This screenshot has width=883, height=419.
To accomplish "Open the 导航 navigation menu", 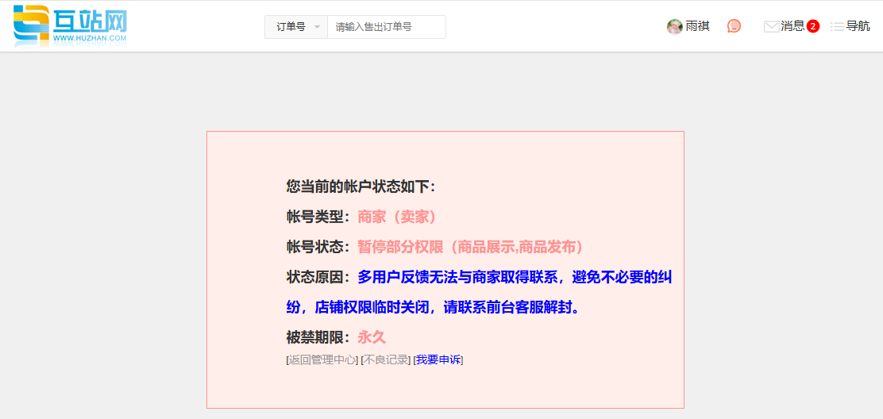I will pos(858,26).
